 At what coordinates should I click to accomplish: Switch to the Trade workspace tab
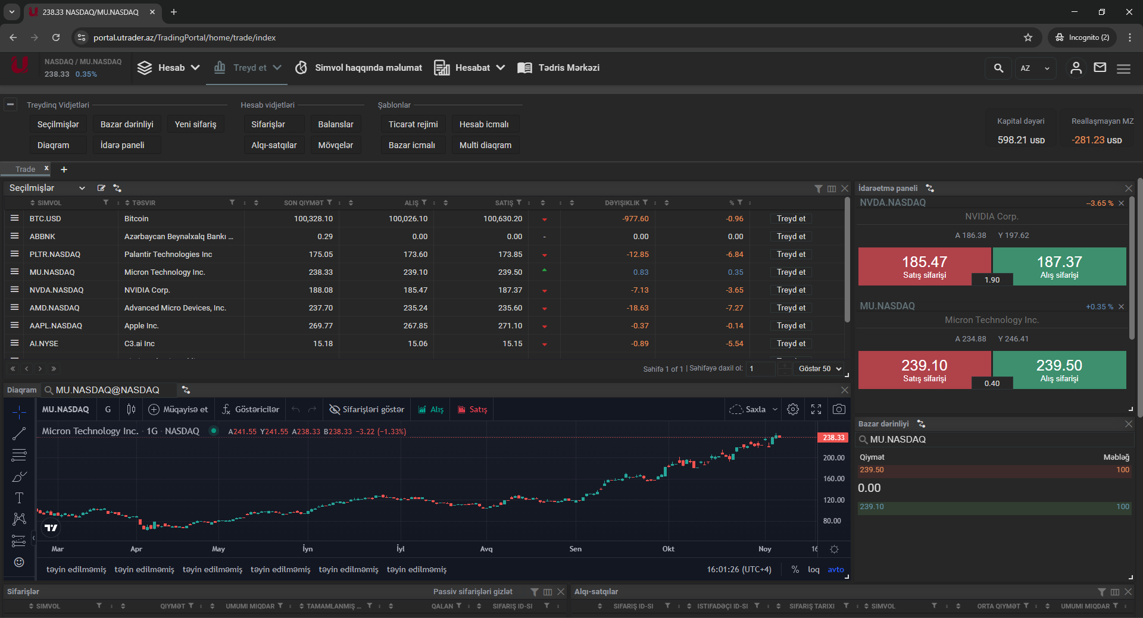pyautogui.click(x=25, y=170)
